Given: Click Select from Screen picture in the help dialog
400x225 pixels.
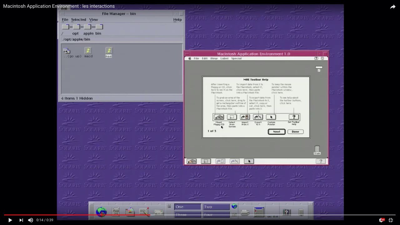Looking at the screenshot, I should coord(232,117).
